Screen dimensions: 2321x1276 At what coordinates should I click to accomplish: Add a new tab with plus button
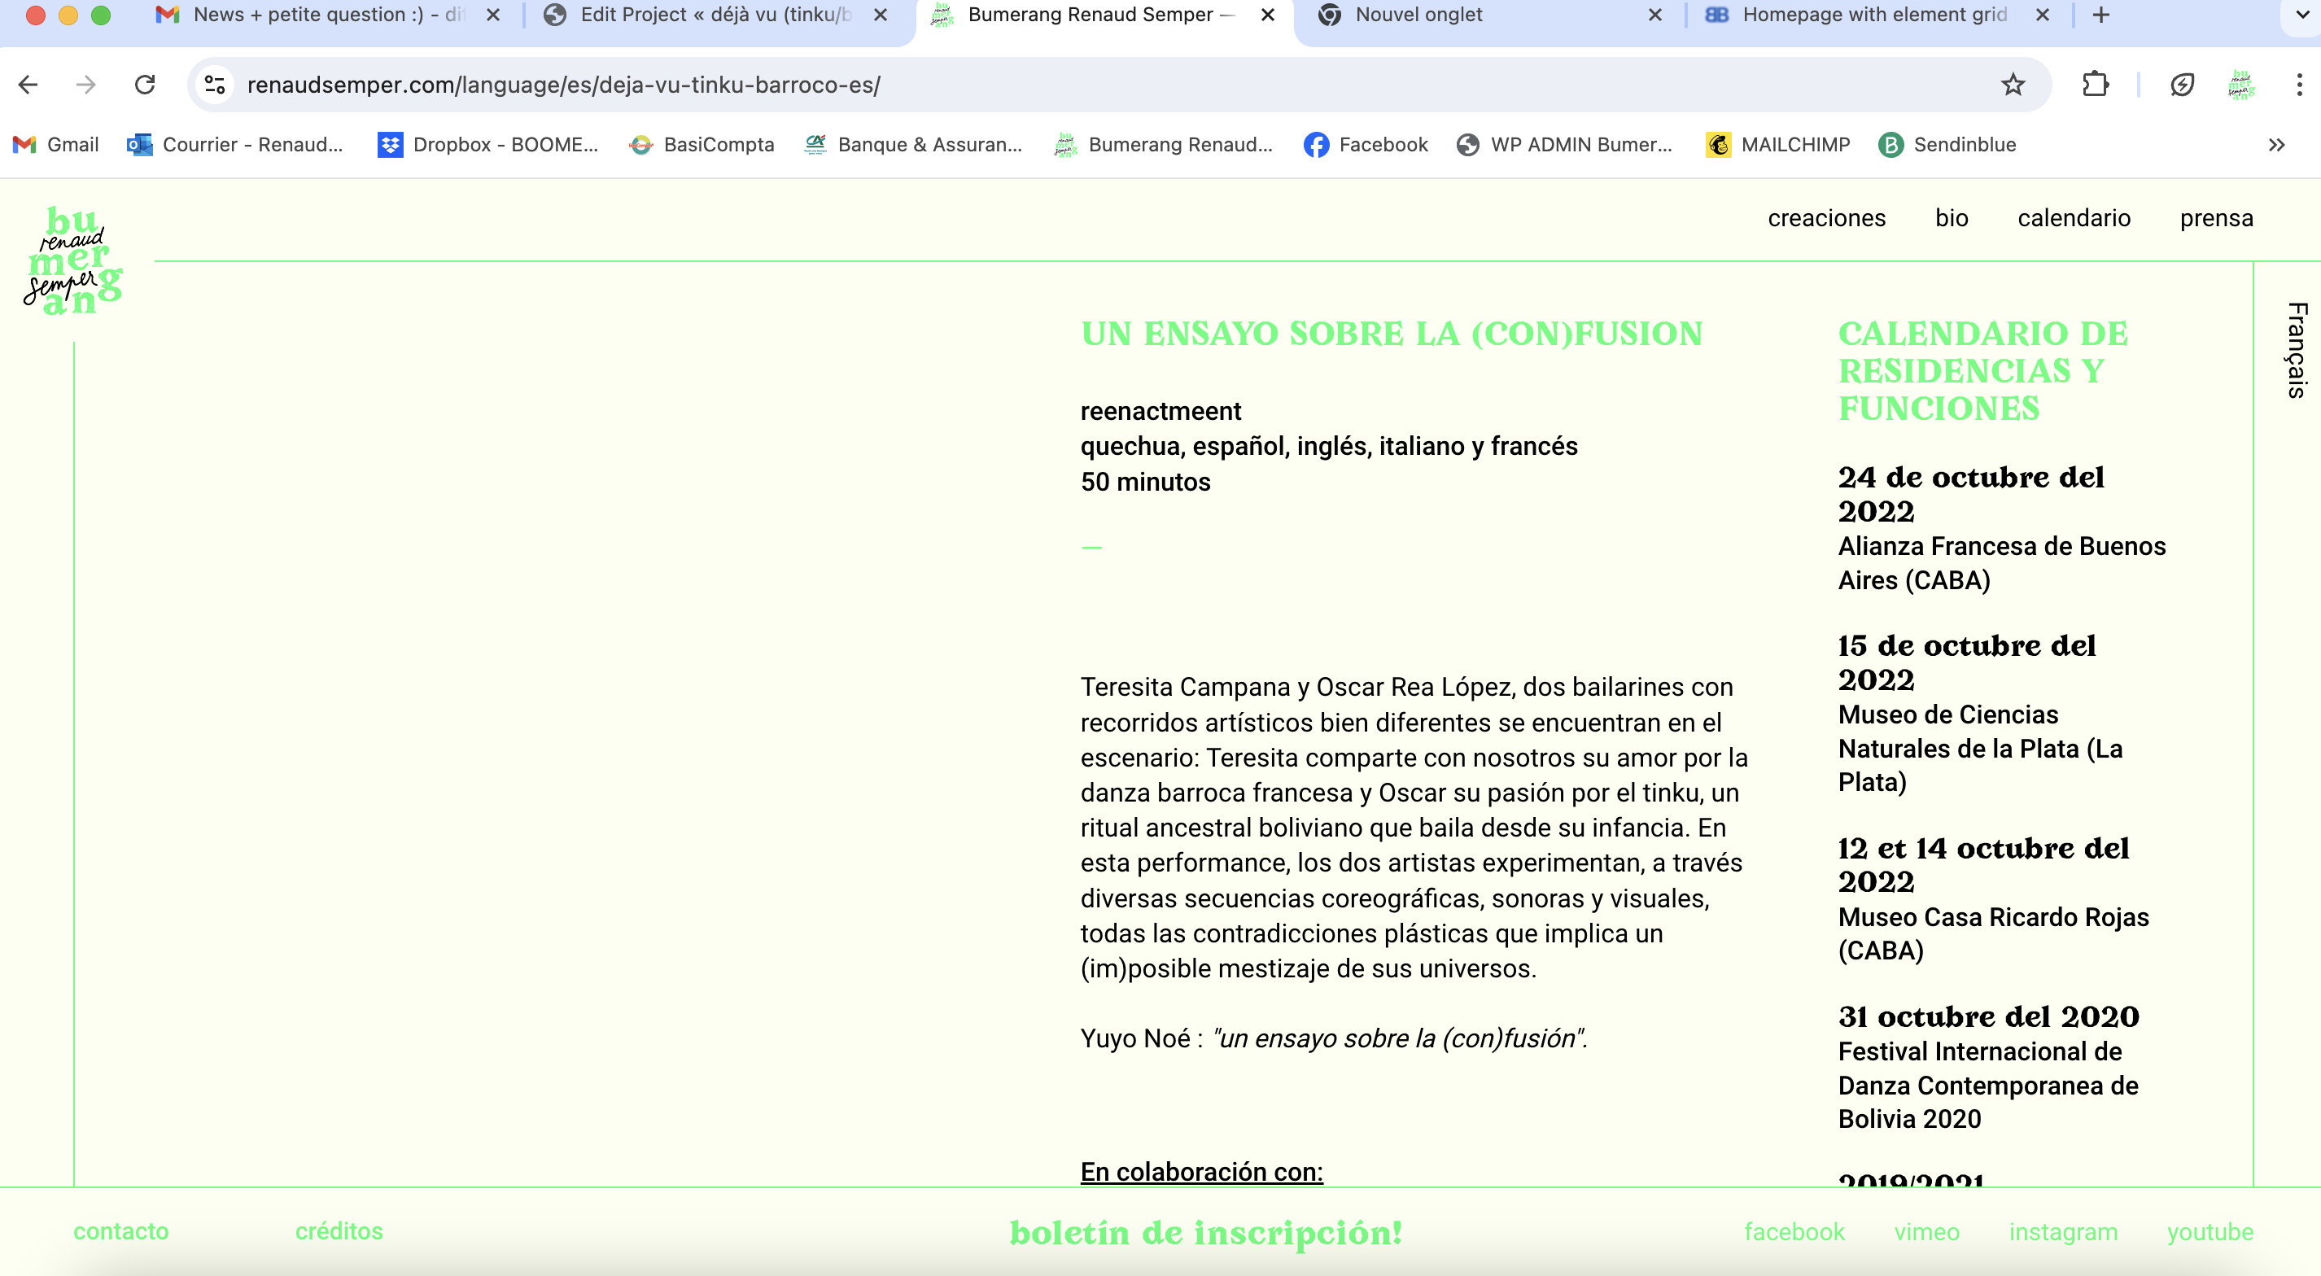point(2100,15)
